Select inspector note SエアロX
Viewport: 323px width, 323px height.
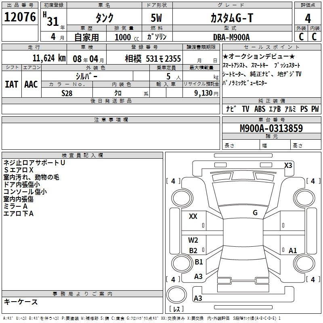[19, 170]
